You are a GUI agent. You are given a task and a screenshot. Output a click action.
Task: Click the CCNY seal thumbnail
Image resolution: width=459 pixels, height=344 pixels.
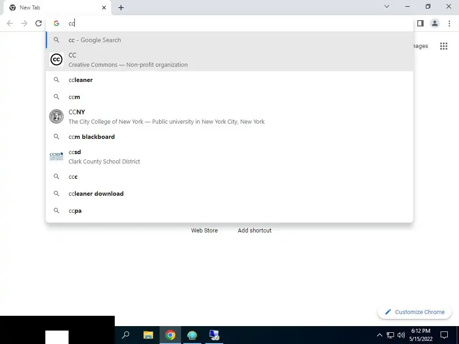[56, 116]
